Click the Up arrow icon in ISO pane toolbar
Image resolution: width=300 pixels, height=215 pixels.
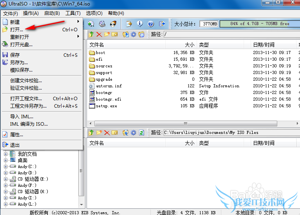tap(91, 34)
